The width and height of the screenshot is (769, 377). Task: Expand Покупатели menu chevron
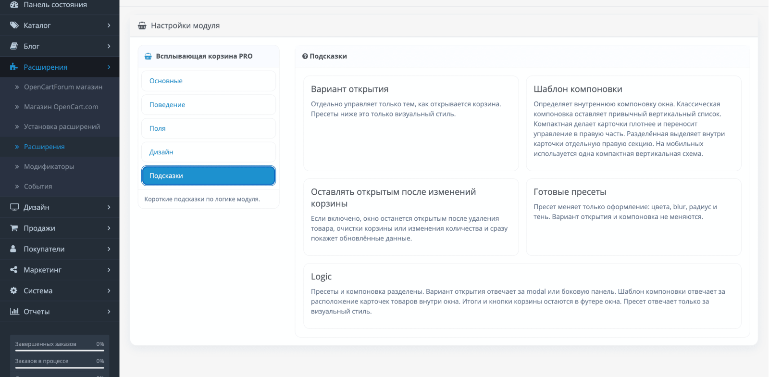pyautogui.click(x=109, y=249)
